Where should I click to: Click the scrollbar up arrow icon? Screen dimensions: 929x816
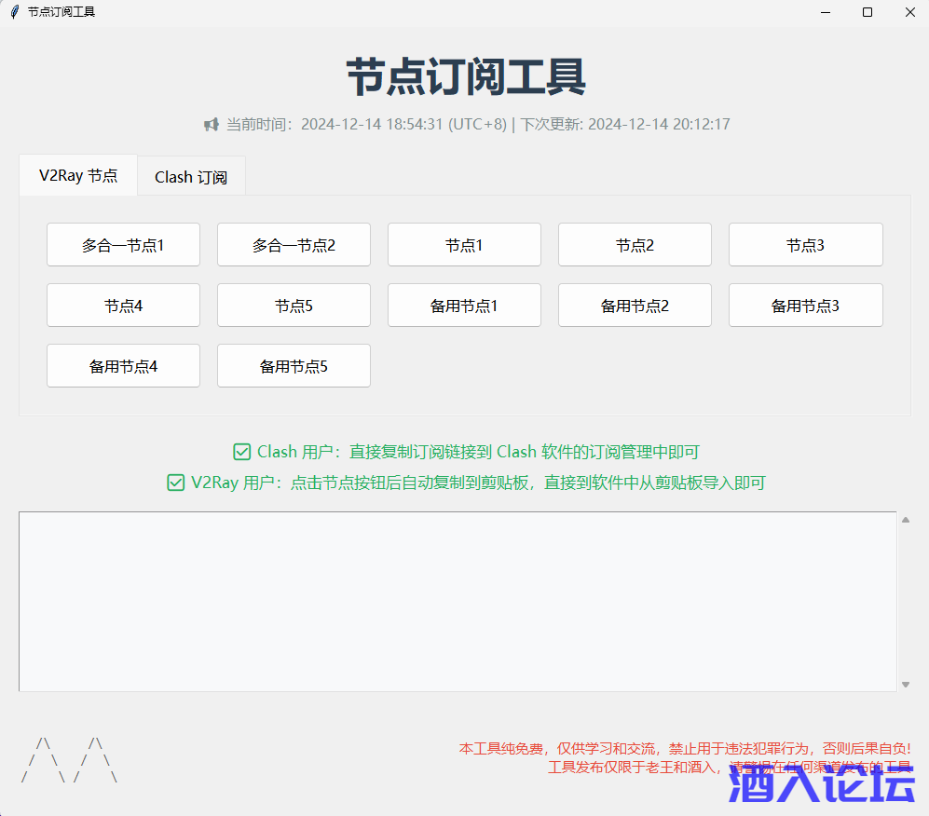point(905,521)
